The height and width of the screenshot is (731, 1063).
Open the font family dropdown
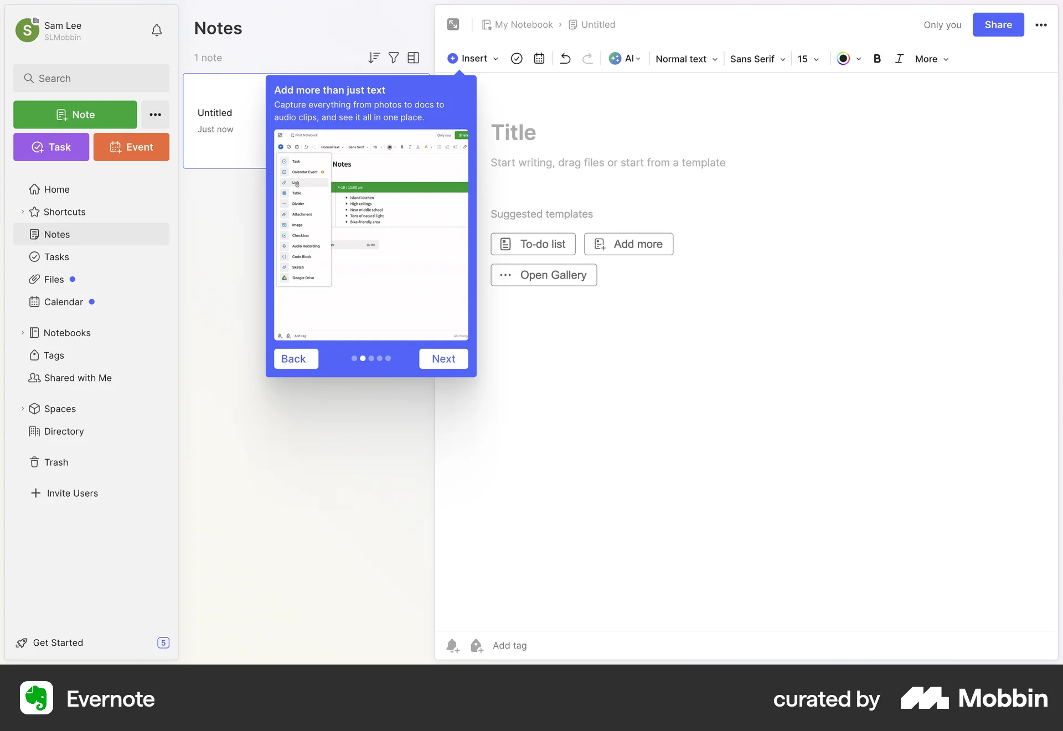(756, 59)
